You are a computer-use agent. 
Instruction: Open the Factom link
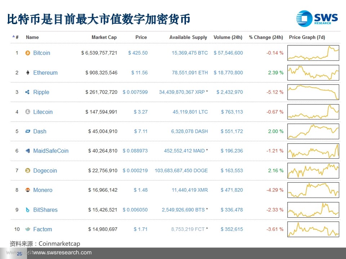[43, 229]
